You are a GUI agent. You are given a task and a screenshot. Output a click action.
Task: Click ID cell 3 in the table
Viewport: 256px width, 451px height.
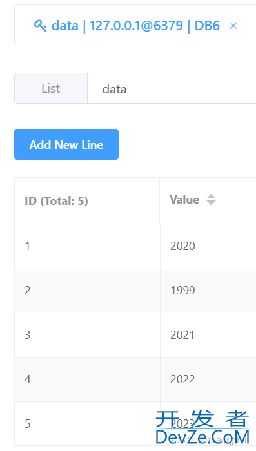point(87,335)
